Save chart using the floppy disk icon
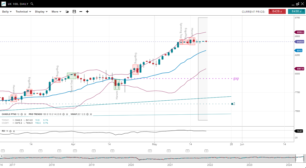Image resolution: width=306 pixels, height=168 pixels. pos(74,12)
